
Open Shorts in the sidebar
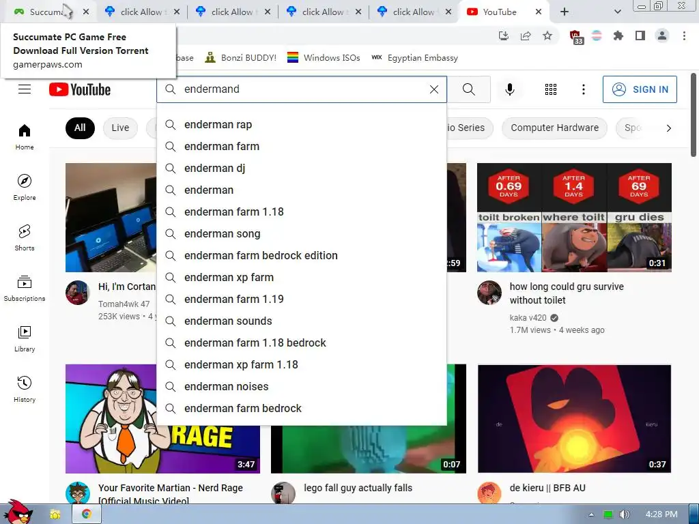[25, 237]
